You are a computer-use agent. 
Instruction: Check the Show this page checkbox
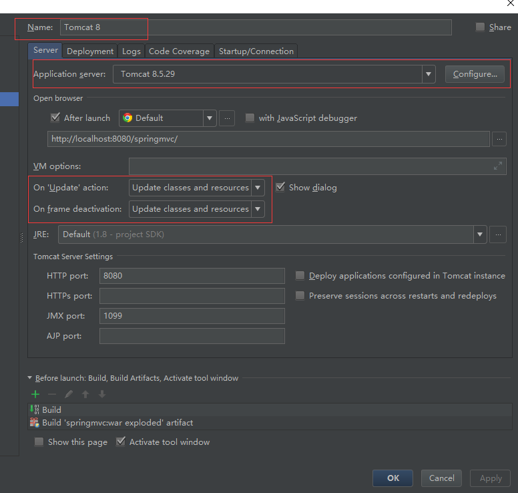click(x=39, y=442)
